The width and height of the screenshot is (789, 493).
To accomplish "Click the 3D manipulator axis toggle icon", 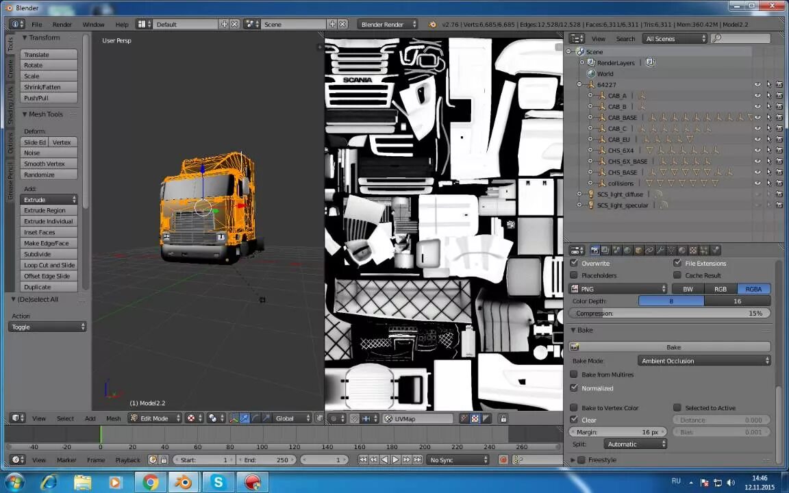I will pyautogui.click(x=234, y=418).
